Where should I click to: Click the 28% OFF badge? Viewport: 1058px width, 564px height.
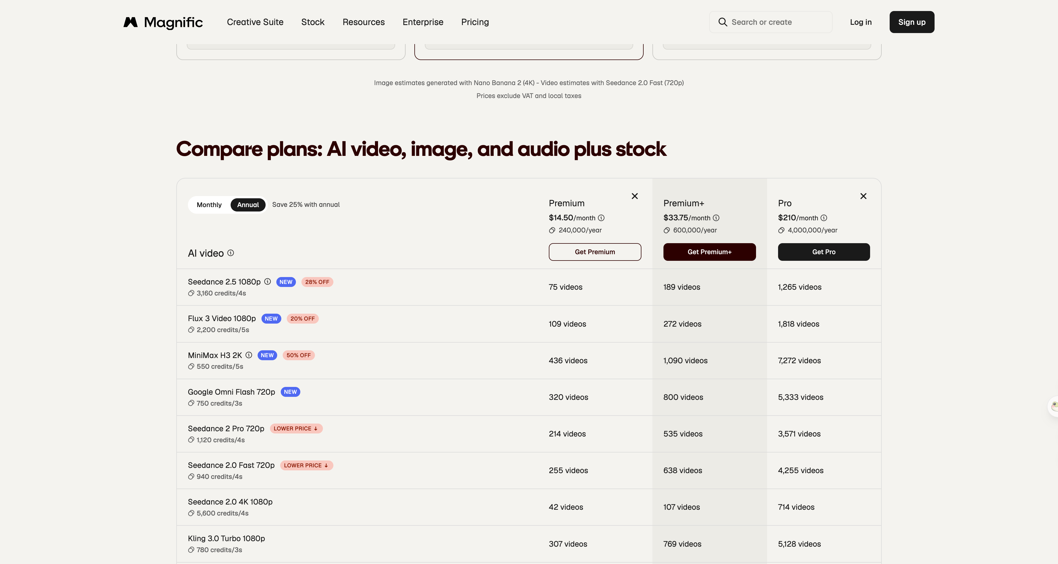(x=317, y=282)
